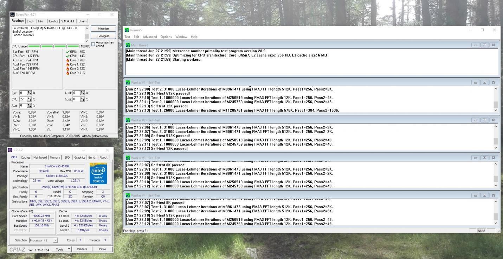This screenshot has height=259, width=503.
Task: Click the Worker #2 scrollbar thumb
Action: click(x=496, y=141)
